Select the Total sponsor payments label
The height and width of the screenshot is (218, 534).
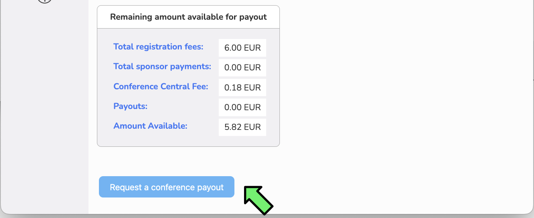[162, 66]
